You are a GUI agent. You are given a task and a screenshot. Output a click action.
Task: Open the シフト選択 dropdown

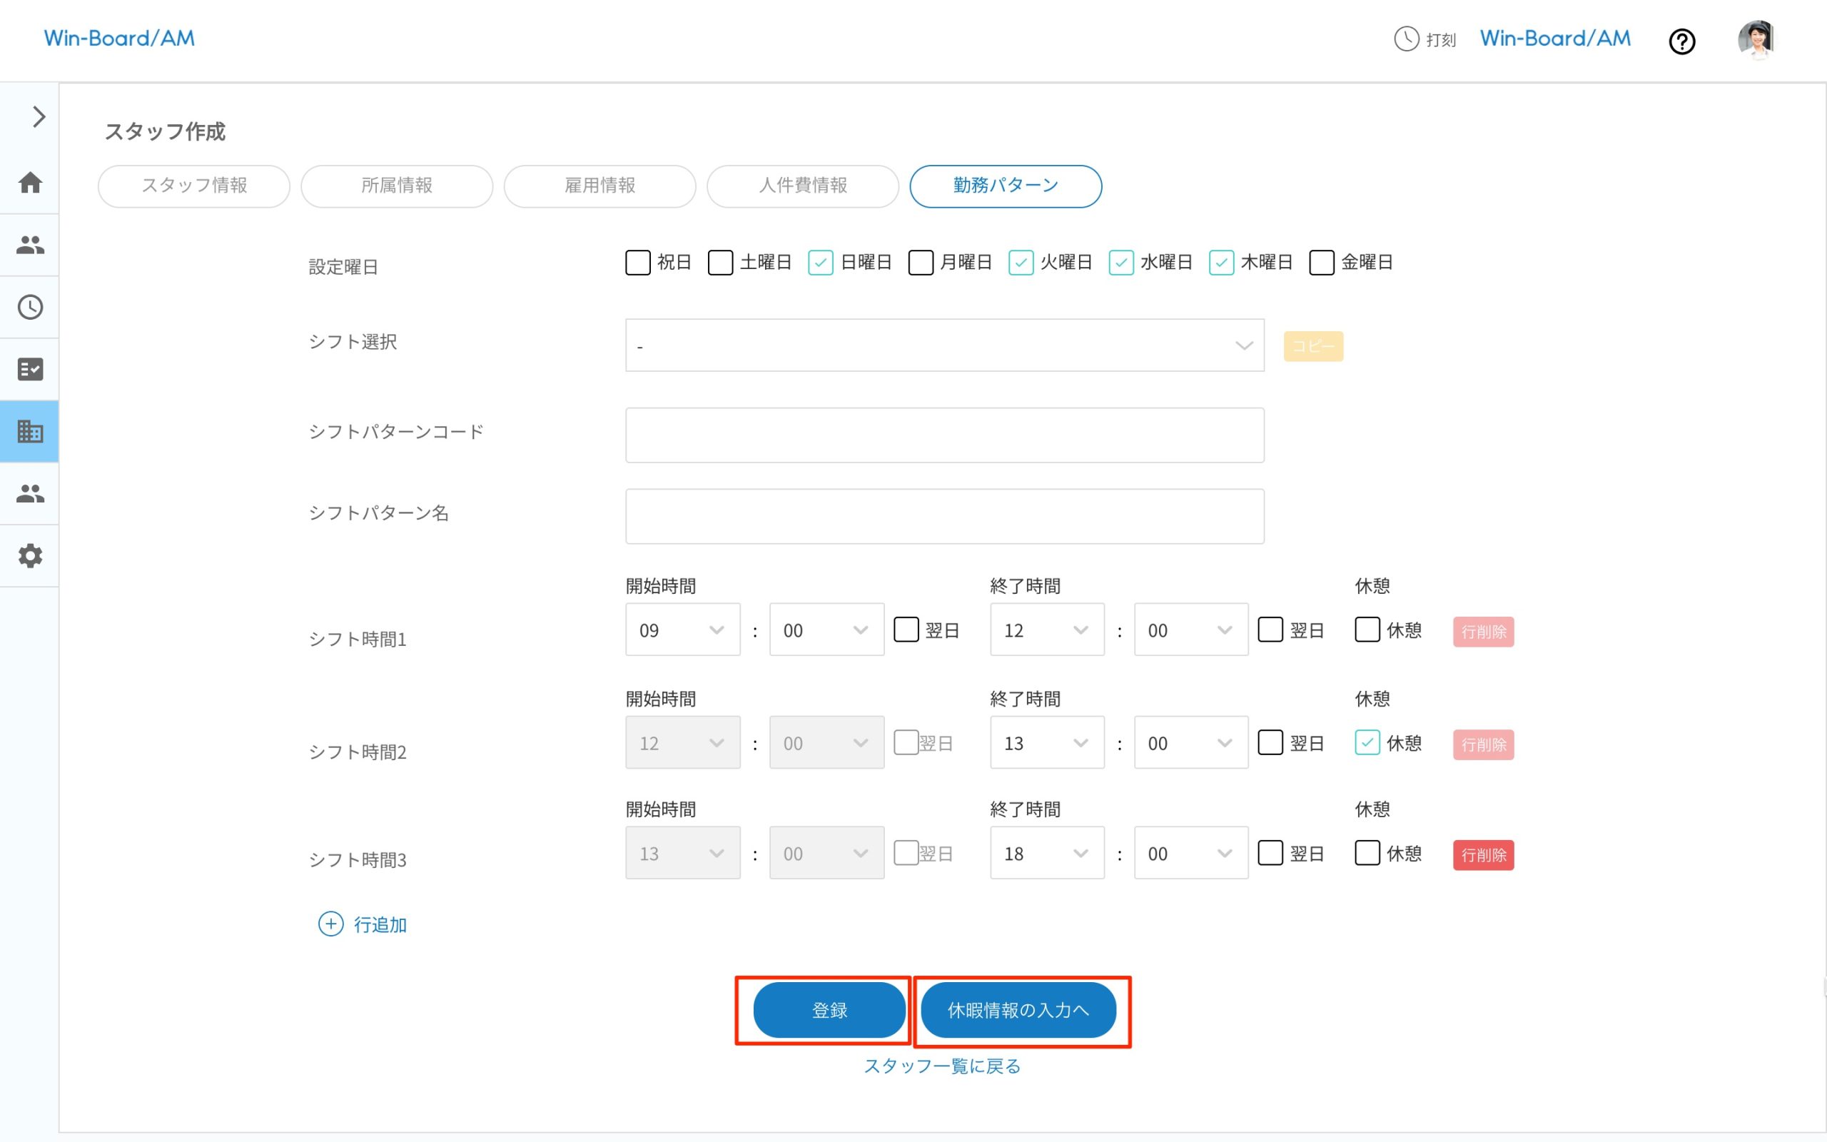[x=943, y=345]
